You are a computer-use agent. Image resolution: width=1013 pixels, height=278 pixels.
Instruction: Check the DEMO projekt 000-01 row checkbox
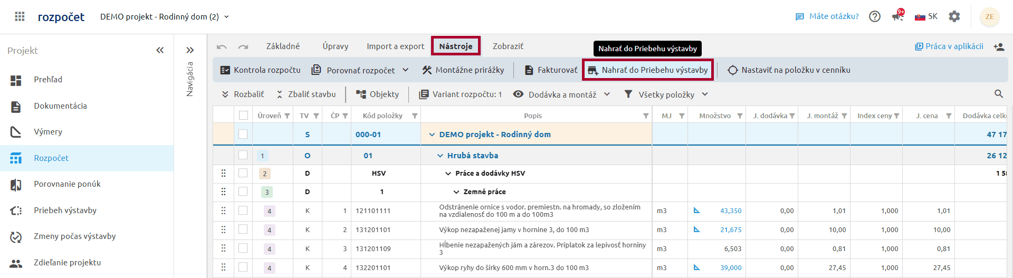[243, 134]
